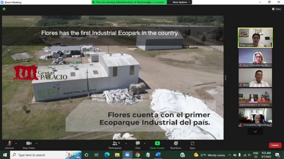Image resolution: width=284 pixels, height=159 pixels.
Task: Open Reactions menu
Action: click(176, 145)
